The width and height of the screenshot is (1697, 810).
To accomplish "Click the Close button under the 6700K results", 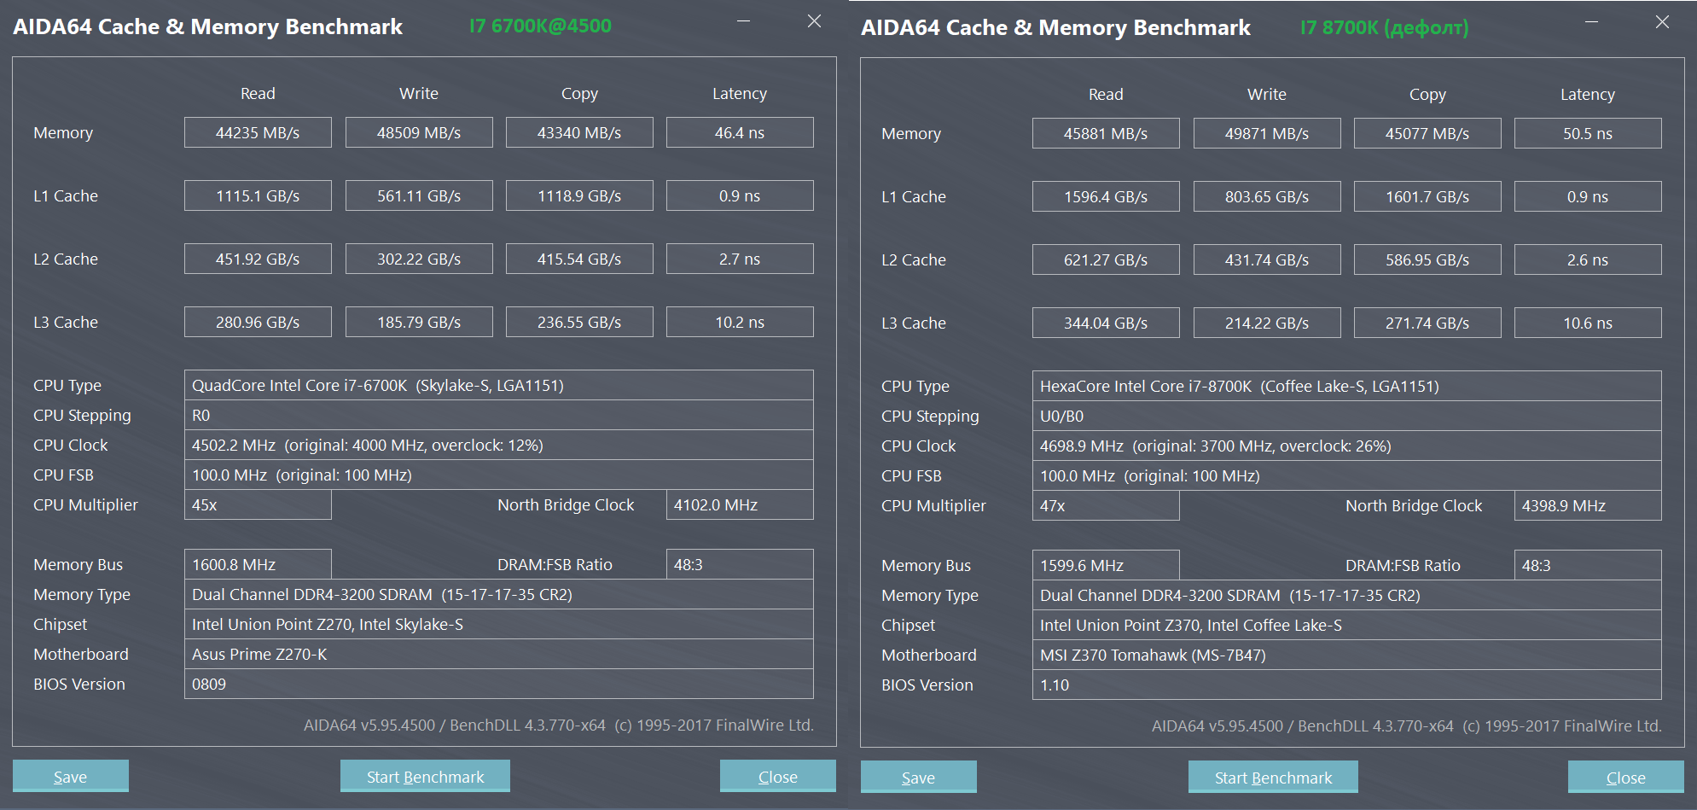I will (777, 776).
